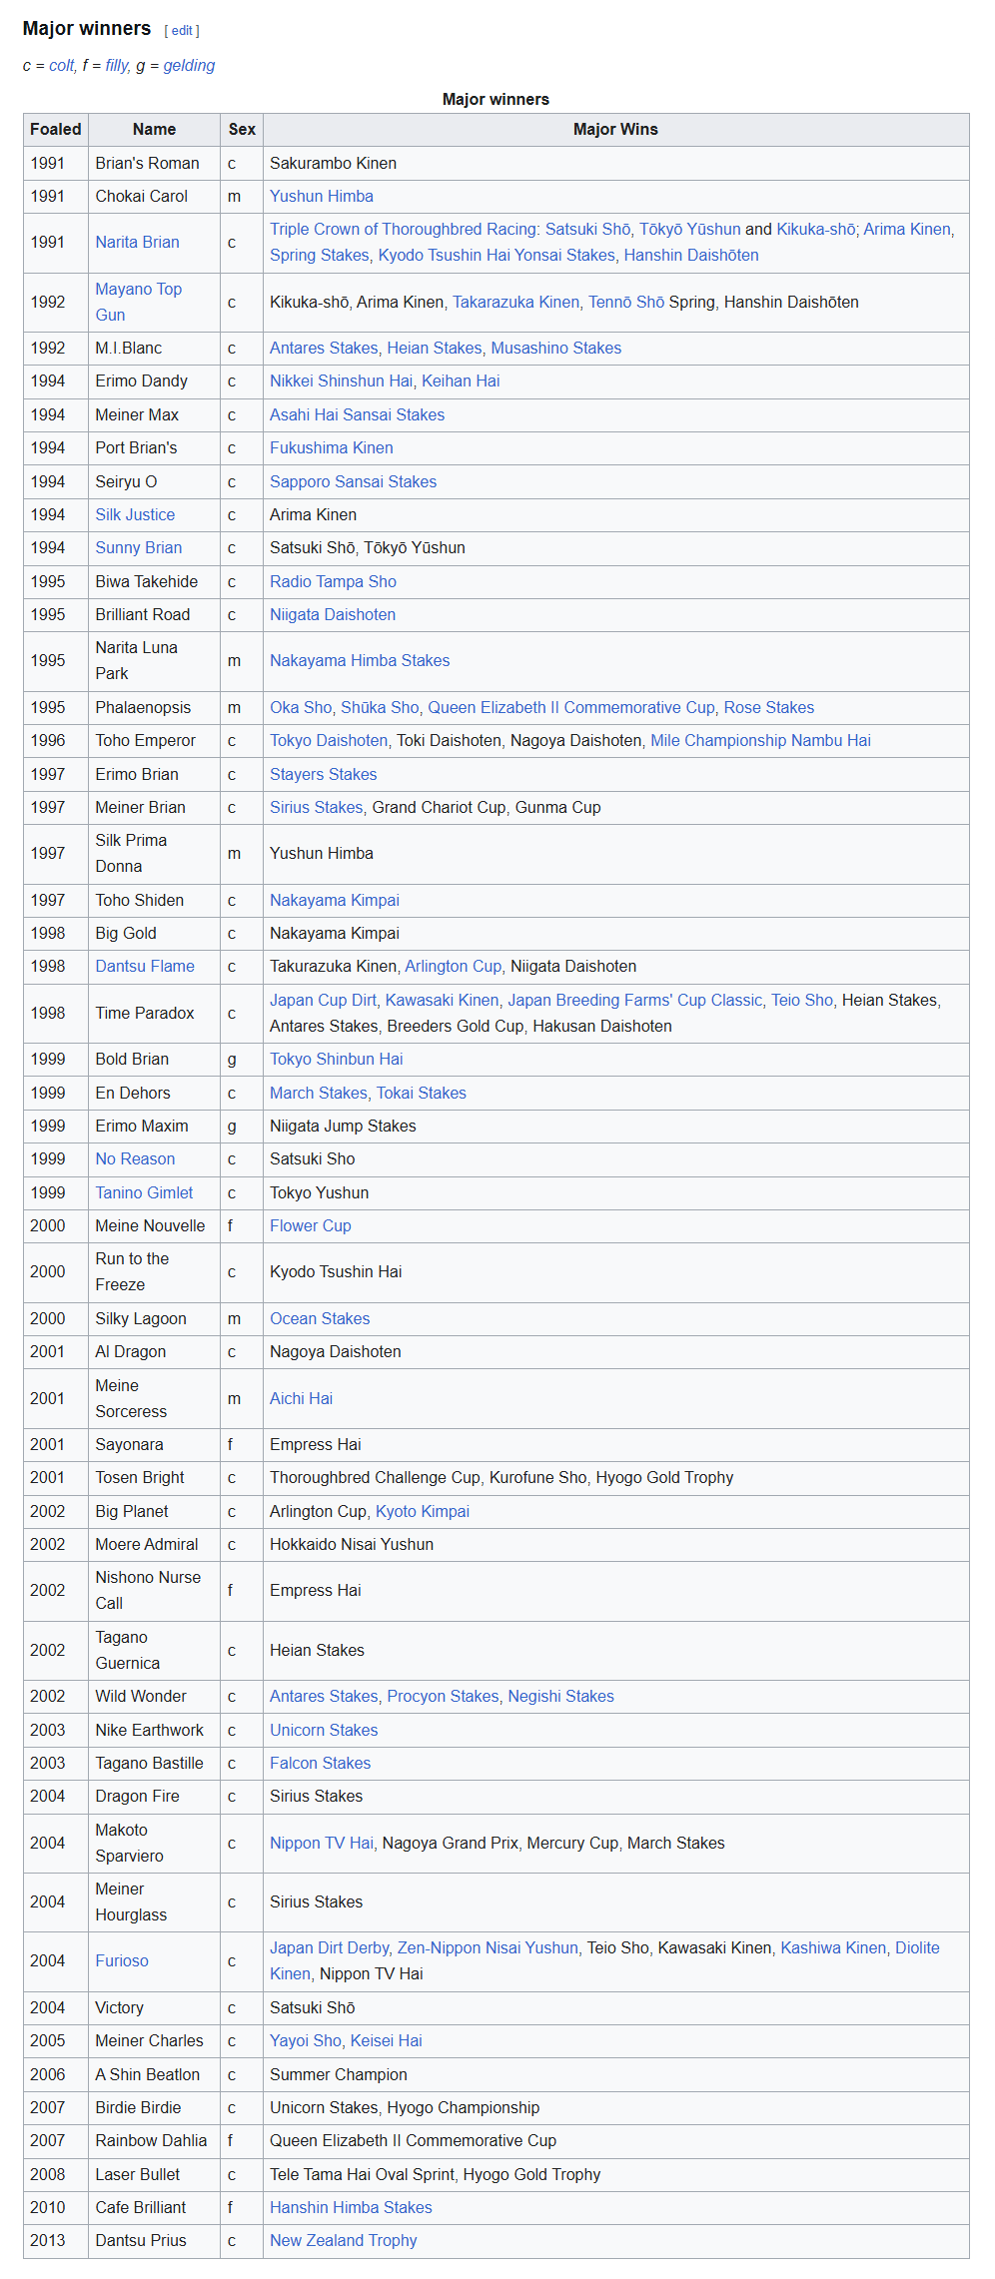Viewport: 995px width, 2279px height.
Task: Open the Mayano Top Gun link
Action: [139, 303]
